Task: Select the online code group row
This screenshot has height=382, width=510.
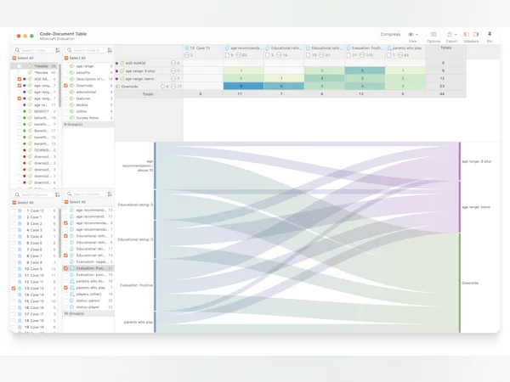Action: 88,111
